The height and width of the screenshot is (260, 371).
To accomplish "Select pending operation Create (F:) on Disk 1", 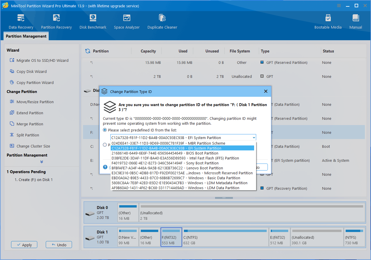I will pos(34,180).
